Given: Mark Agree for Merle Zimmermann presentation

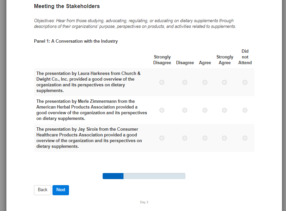Looking at the screenshot, I should point(205,110).
